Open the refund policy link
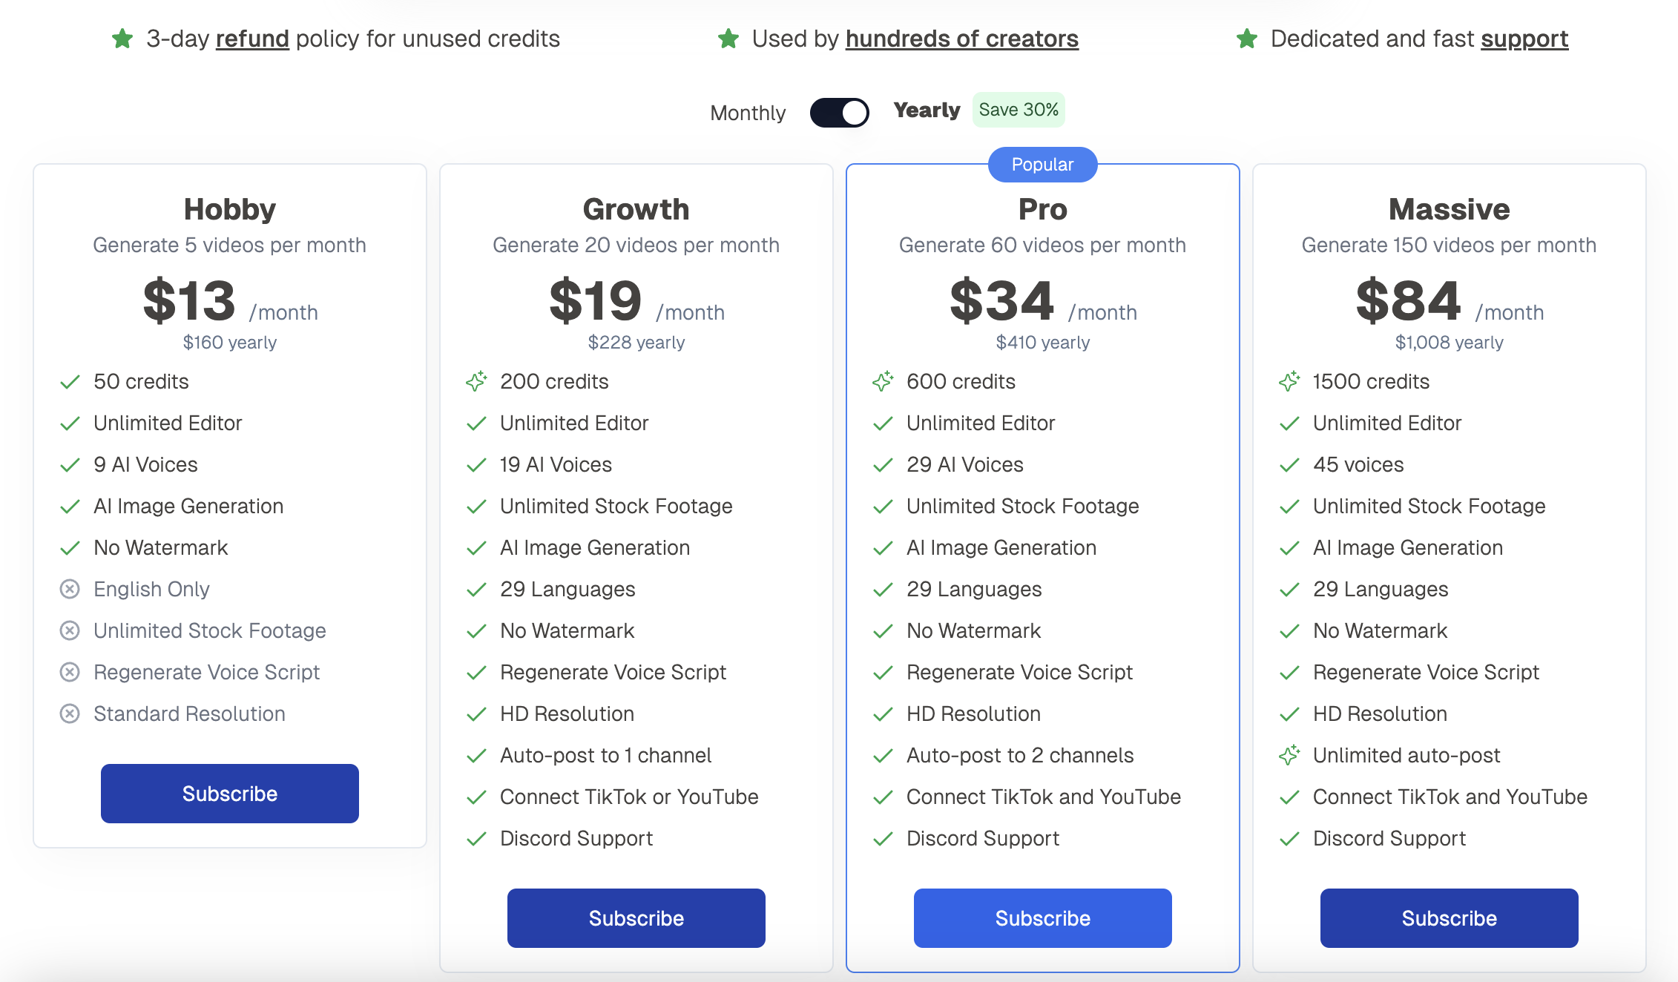Screen dimensions: 1678x982 [x=252, y=39]
